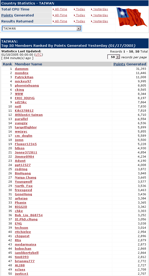This screenshot has height=276, width=149.
Task: Click Points link in table header
Action: coord(119,64)
